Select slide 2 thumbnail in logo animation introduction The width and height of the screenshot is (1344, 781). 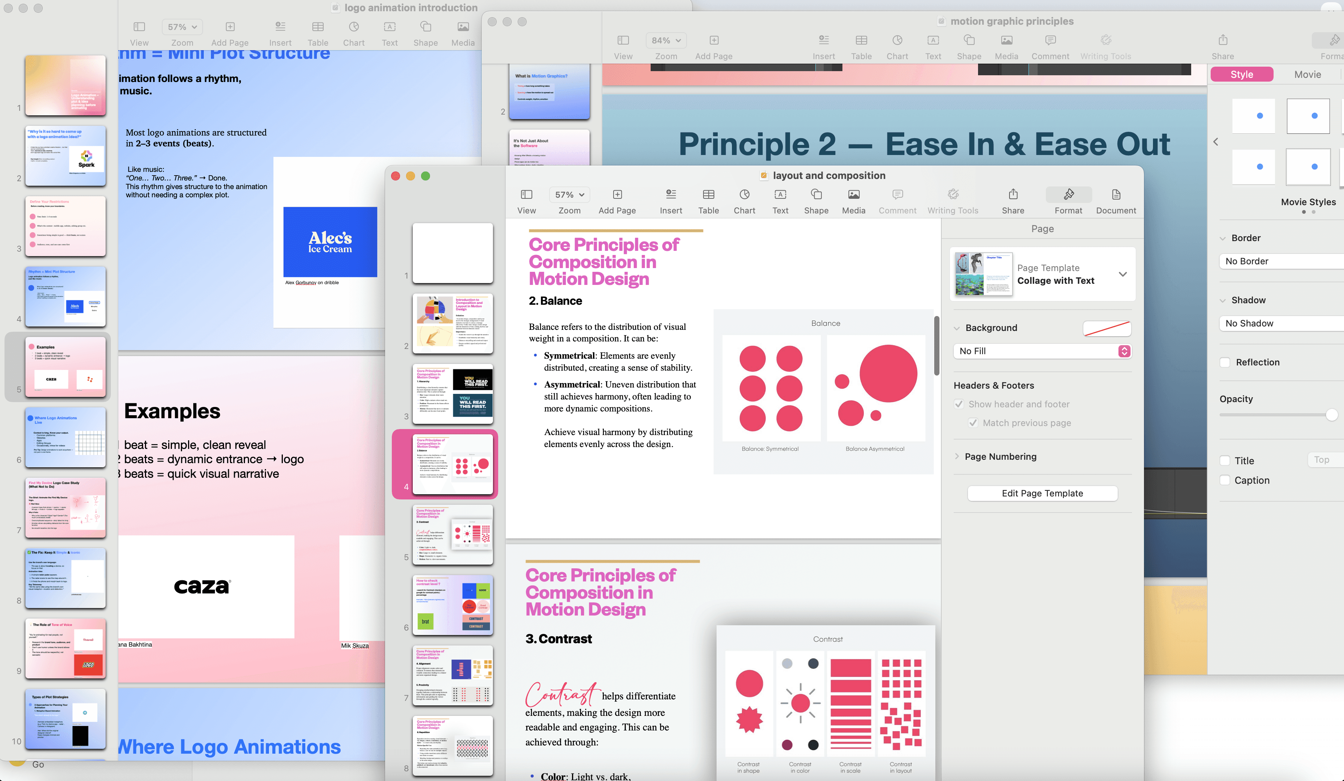pos(65,156)
